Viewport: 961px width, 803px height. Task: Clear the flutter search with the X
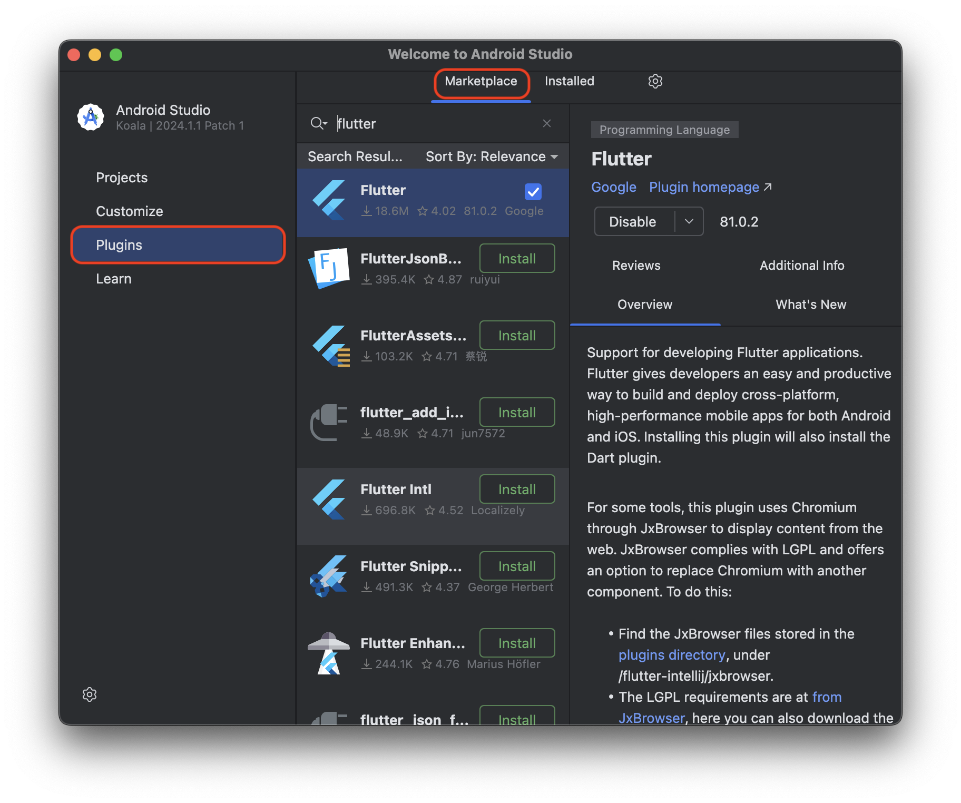[x=546, y=123]
